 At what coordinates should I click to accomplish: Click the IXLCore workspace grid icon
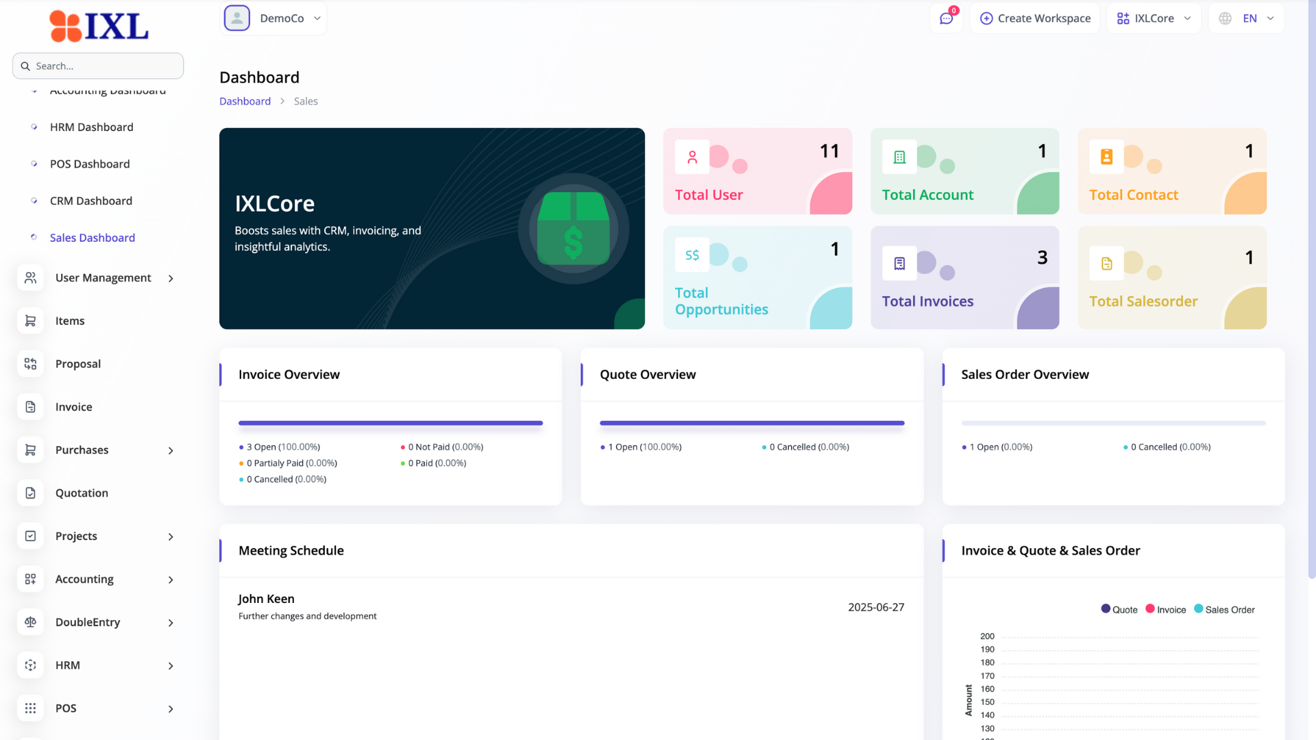pos(1123,18)
